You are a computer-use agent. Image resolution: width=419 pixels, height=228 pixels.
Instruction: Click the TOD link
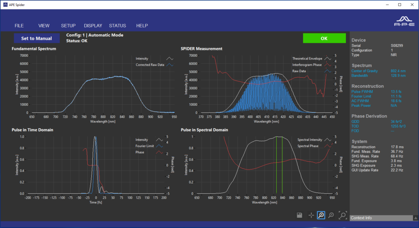(x=355, y=126)
